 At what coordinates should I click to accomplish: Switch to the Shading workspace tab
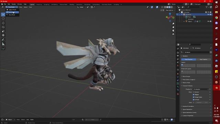coord(72,4)
